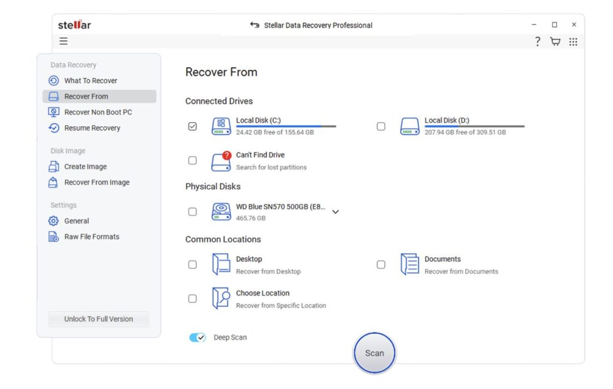Open the hamburger menu icon
This screenshot has width=613, height=389.
coord(63,41)
